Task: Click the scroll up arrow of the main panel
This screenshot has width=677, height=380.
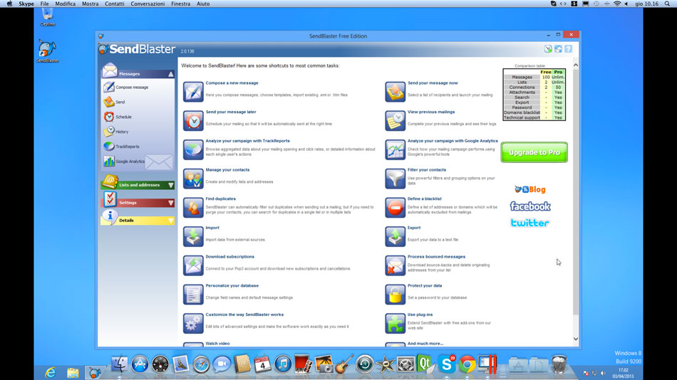Action: tap(576, 65)
